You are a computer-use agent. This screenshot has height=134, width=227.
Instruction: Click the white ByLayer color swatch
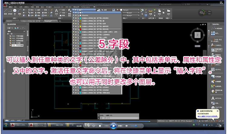click(121, 10)
